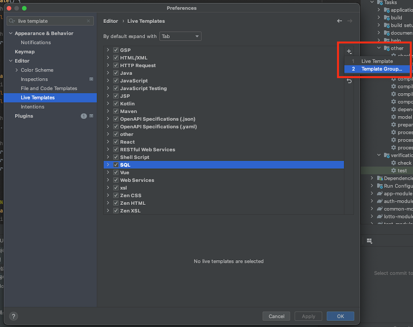
Task: Click the Gradle 'test' task gear icon
Action: [394, 170]
